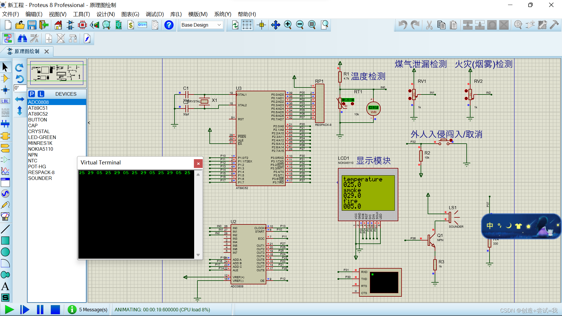Open the 视图(V) menu

click(57, 14)
